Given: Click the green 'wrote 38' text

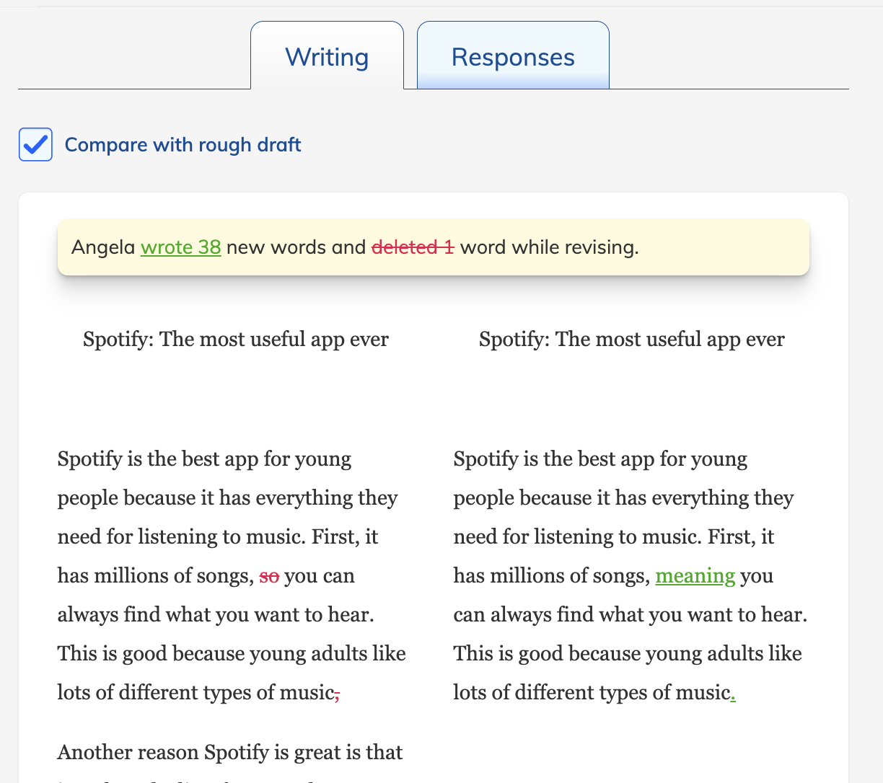Looking at the screenshot, I should click(180, 247).
